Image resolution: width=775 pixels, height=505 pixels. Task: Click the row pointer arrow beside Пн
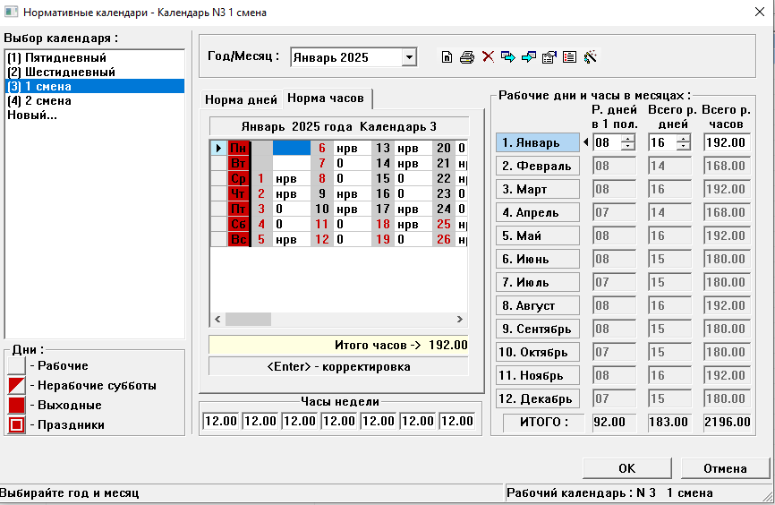(x=218, y=148)
